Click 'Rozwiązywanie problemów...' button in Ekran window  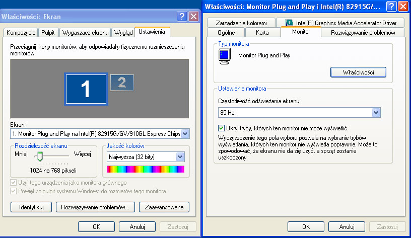(x=95, y=207)
